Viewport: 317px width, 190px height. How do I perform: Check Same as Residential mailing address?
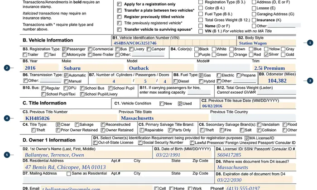click(x=69, y=174)
